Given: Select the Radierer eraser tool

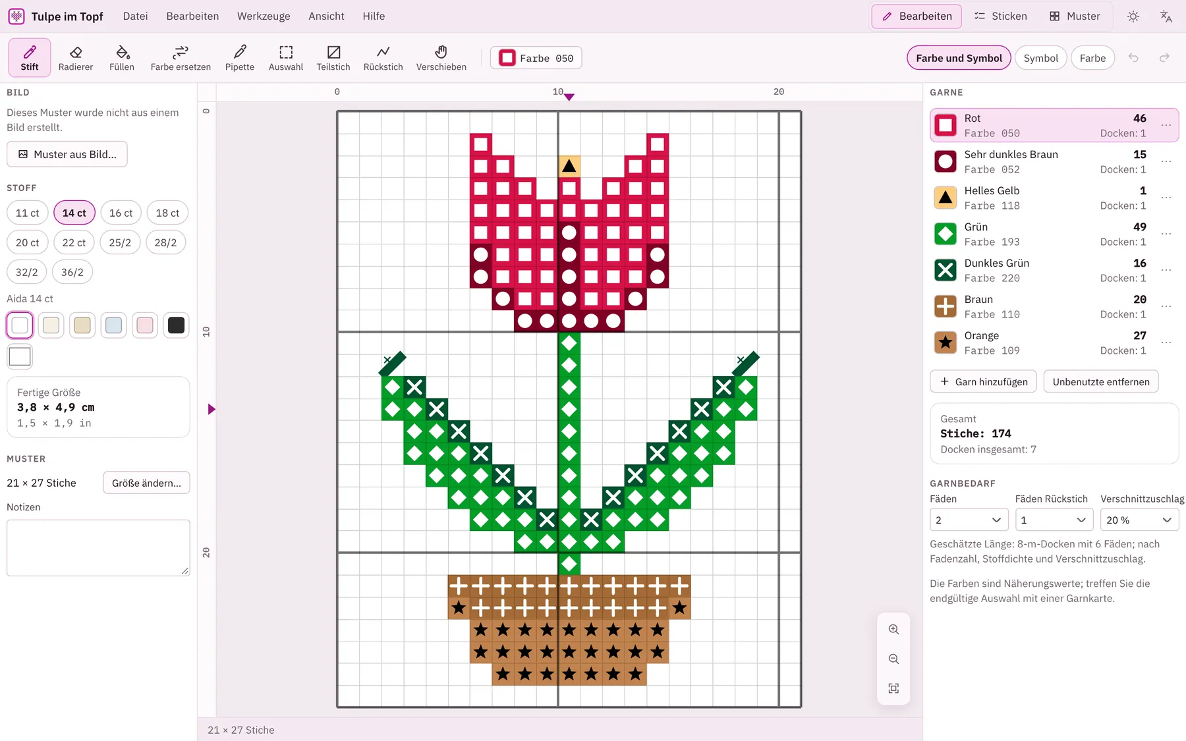Looking at the screenshot, I should (x=76, y=58).
